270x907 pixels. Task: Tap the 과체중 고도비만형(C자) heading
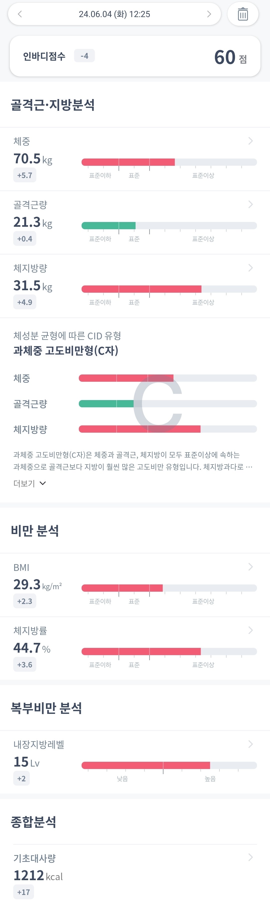(66, 351)
